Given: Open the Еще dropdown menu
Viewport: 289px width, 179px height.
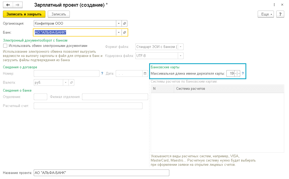Looking at the screenshot, I should click(266, 14).
